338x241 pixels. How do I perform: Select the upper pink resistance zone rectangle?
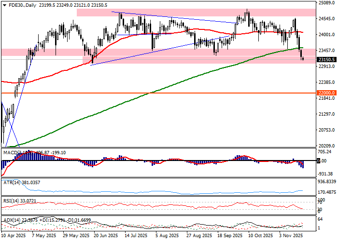click(x=193, y=13)
